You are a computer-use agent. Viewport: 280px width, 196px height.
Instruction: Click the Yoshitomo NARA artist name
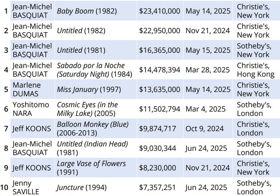pos(31,109)
